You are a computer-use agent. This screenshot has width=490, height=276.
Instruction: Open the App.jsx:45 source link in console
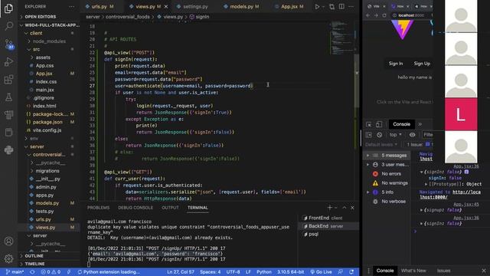(x=466, y=204)
